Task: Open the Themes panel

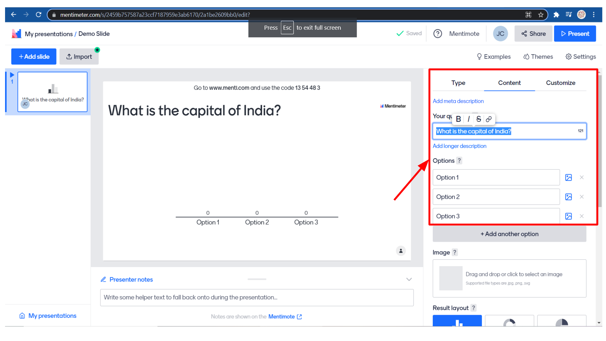Action: [x=538, y=57]
